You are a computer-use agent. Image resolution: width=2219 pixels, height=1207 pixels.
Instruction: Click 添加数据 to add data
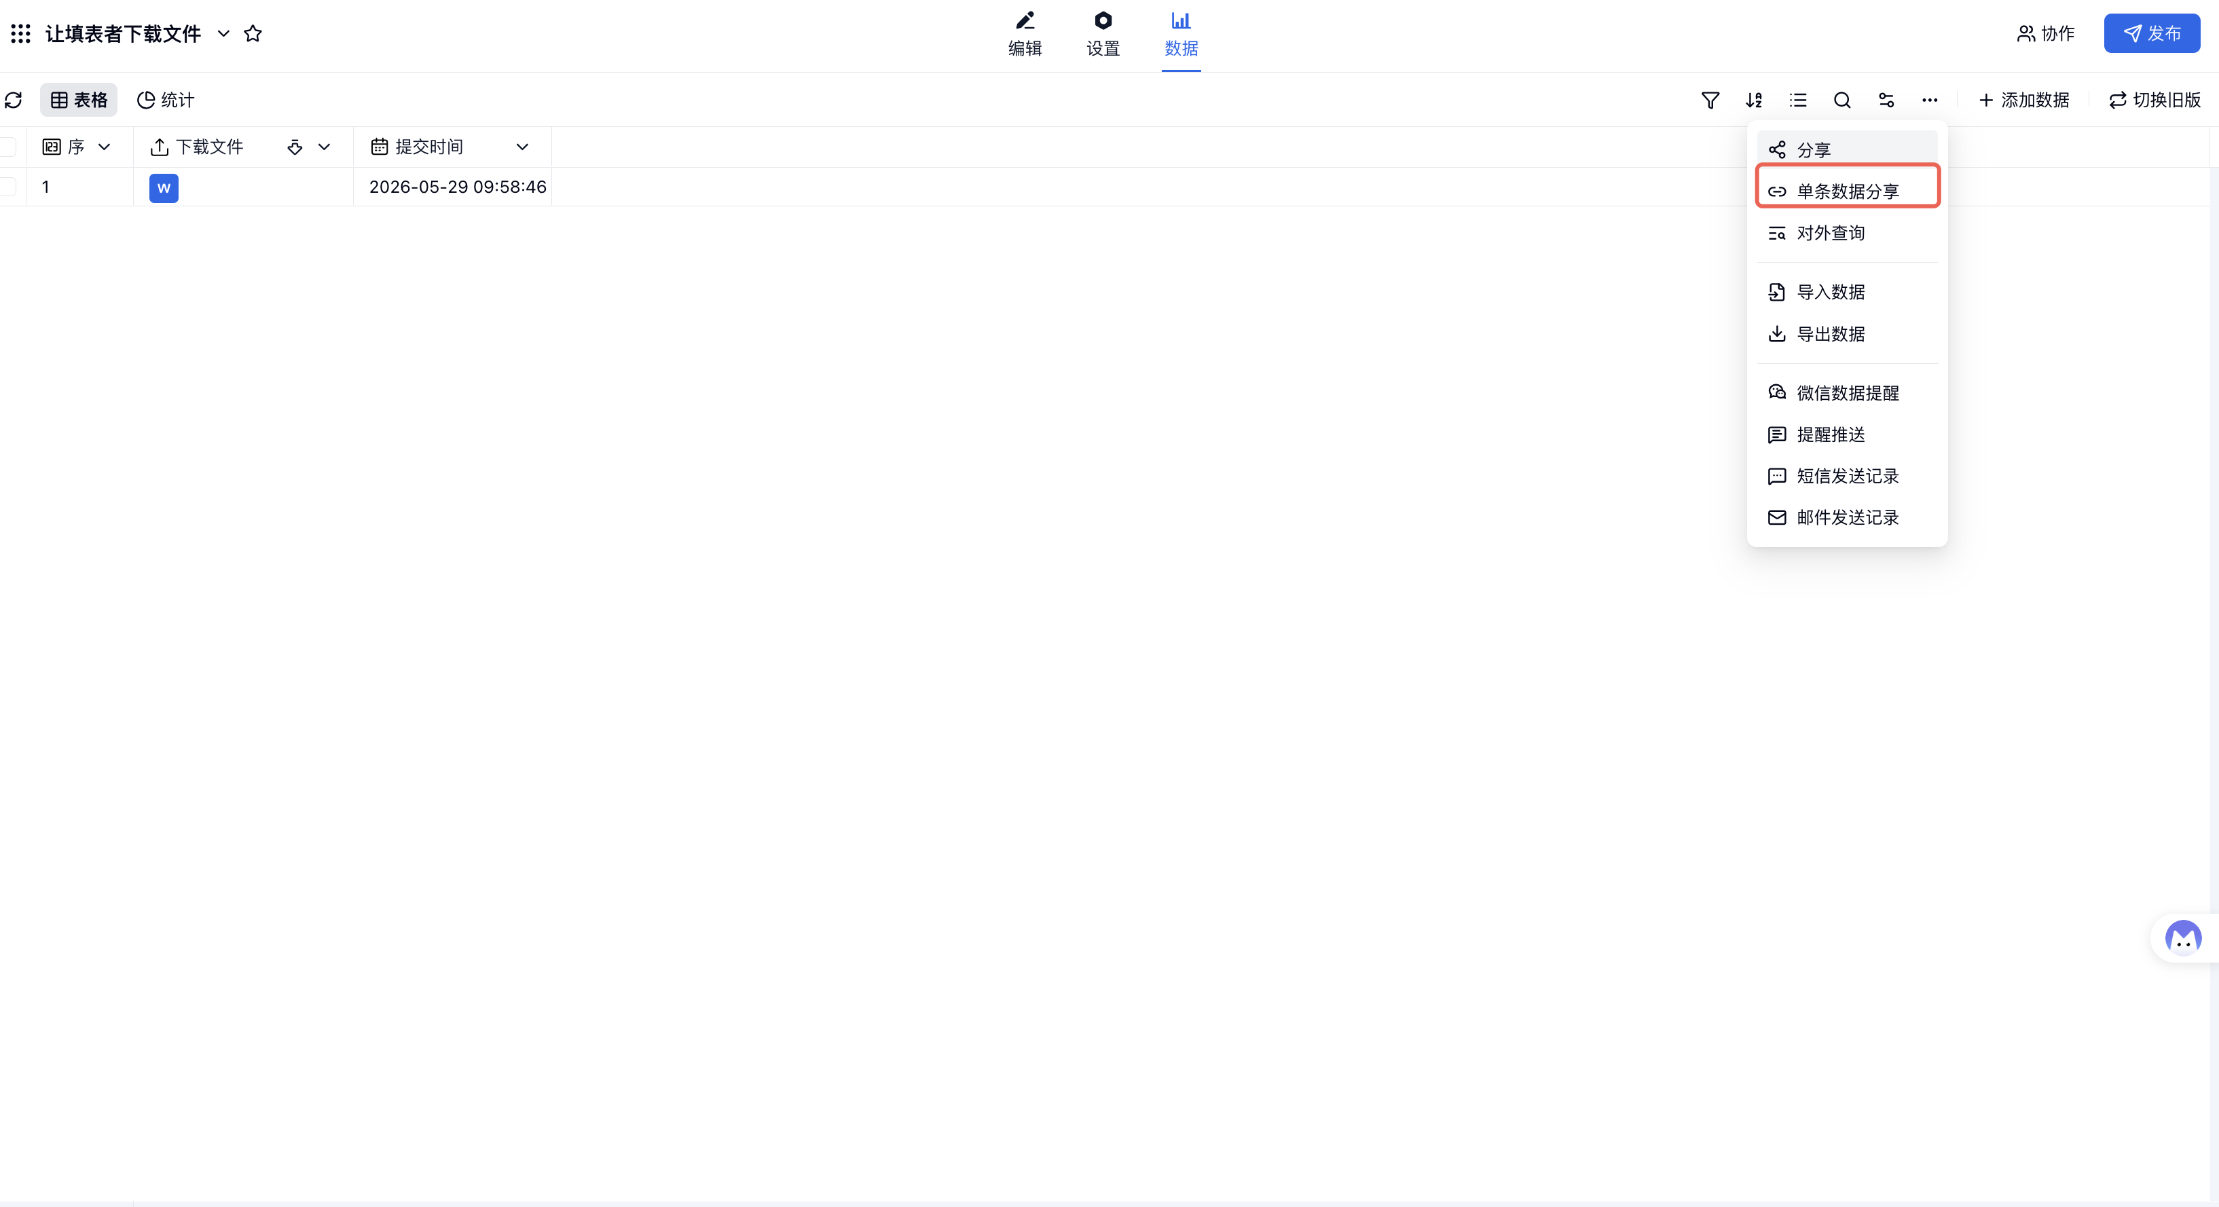[x=2024, y=100]
